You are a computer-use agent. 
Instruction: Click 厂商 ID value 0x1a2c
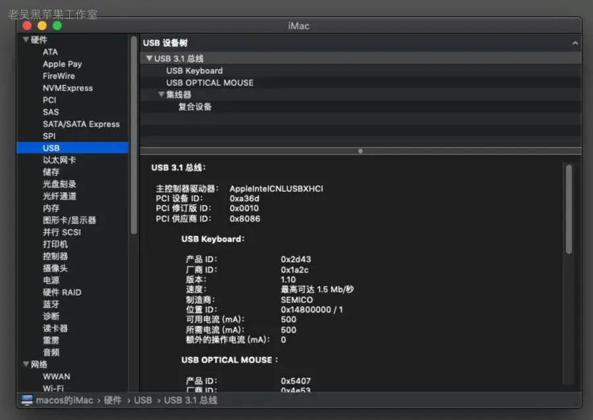tap(295, 270)
